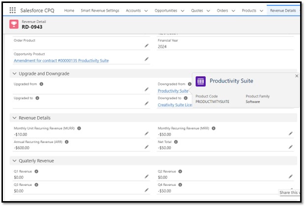This screenshot has width=306, height=207.
Task: Edit the Monthly Recurring Revenue (MRR) pencil
Action: (290, 134)
